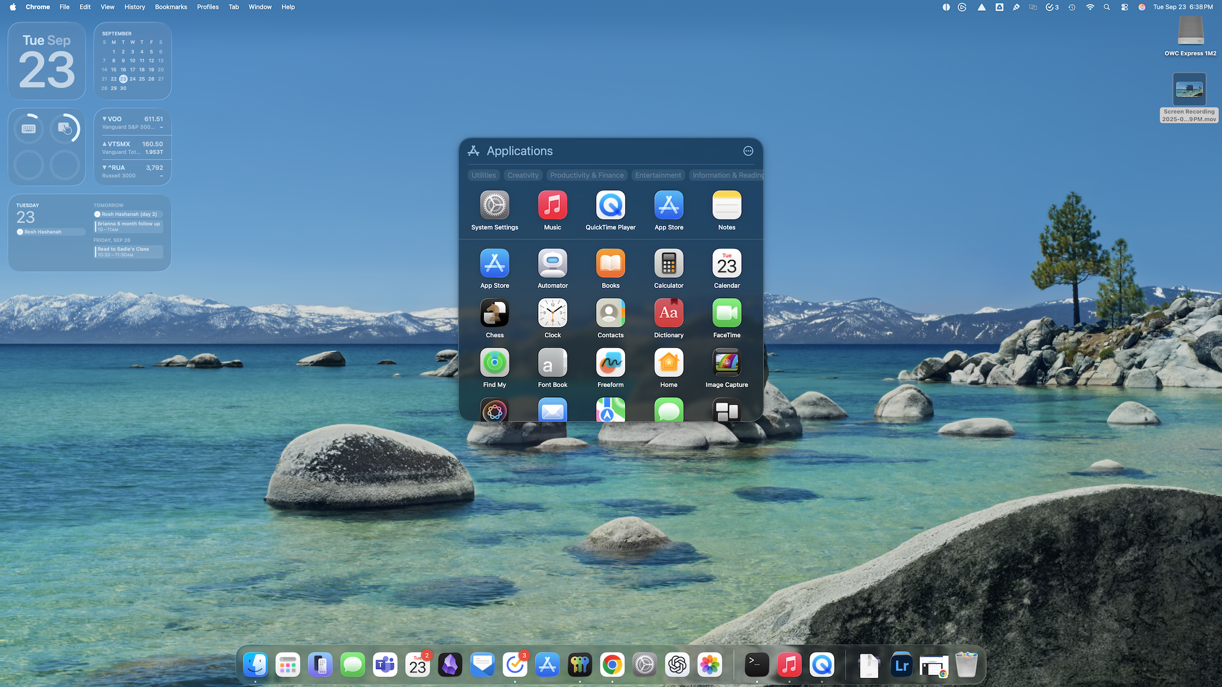Open the Dictionary app

click(668, 312)
